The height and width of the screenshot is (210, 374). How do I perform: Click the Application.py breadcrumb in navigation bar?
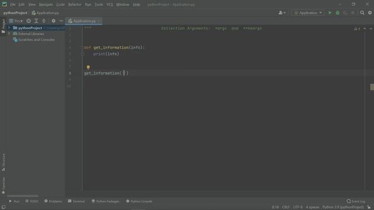(46, 13)
